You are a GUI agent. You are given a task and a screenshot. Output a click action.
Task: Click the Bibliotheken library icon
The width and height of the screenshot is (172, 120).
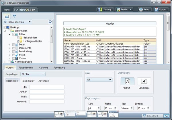(12, 31)
